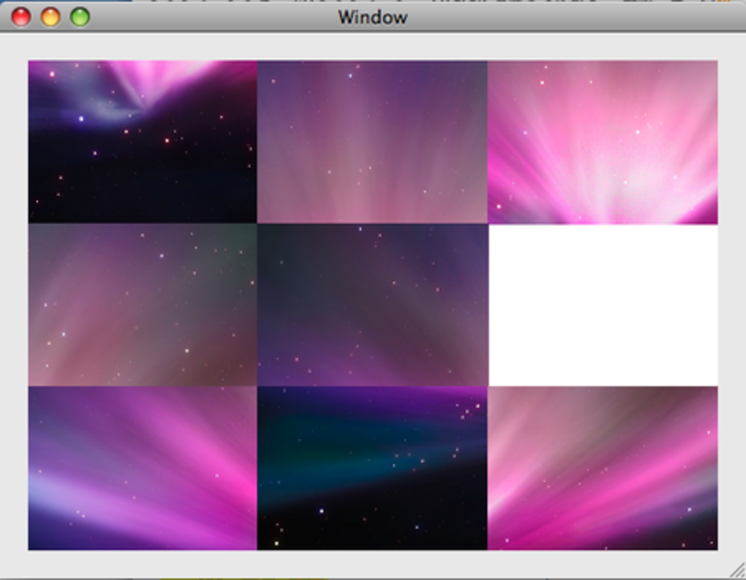Click the muted purple vertical-streak aurora thumbnail
This screenshot has width=746, height=580.
tap(372, 142)
